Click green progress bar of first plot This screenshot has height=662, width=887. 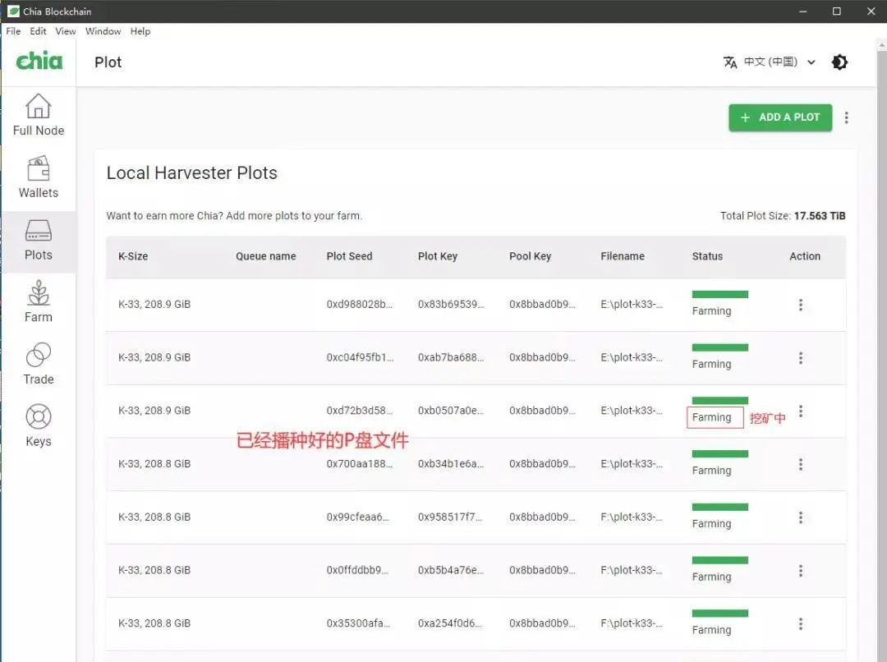[719, 294]
